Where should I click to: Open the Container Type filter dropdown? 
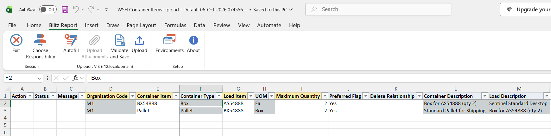[x=219, y=96]
